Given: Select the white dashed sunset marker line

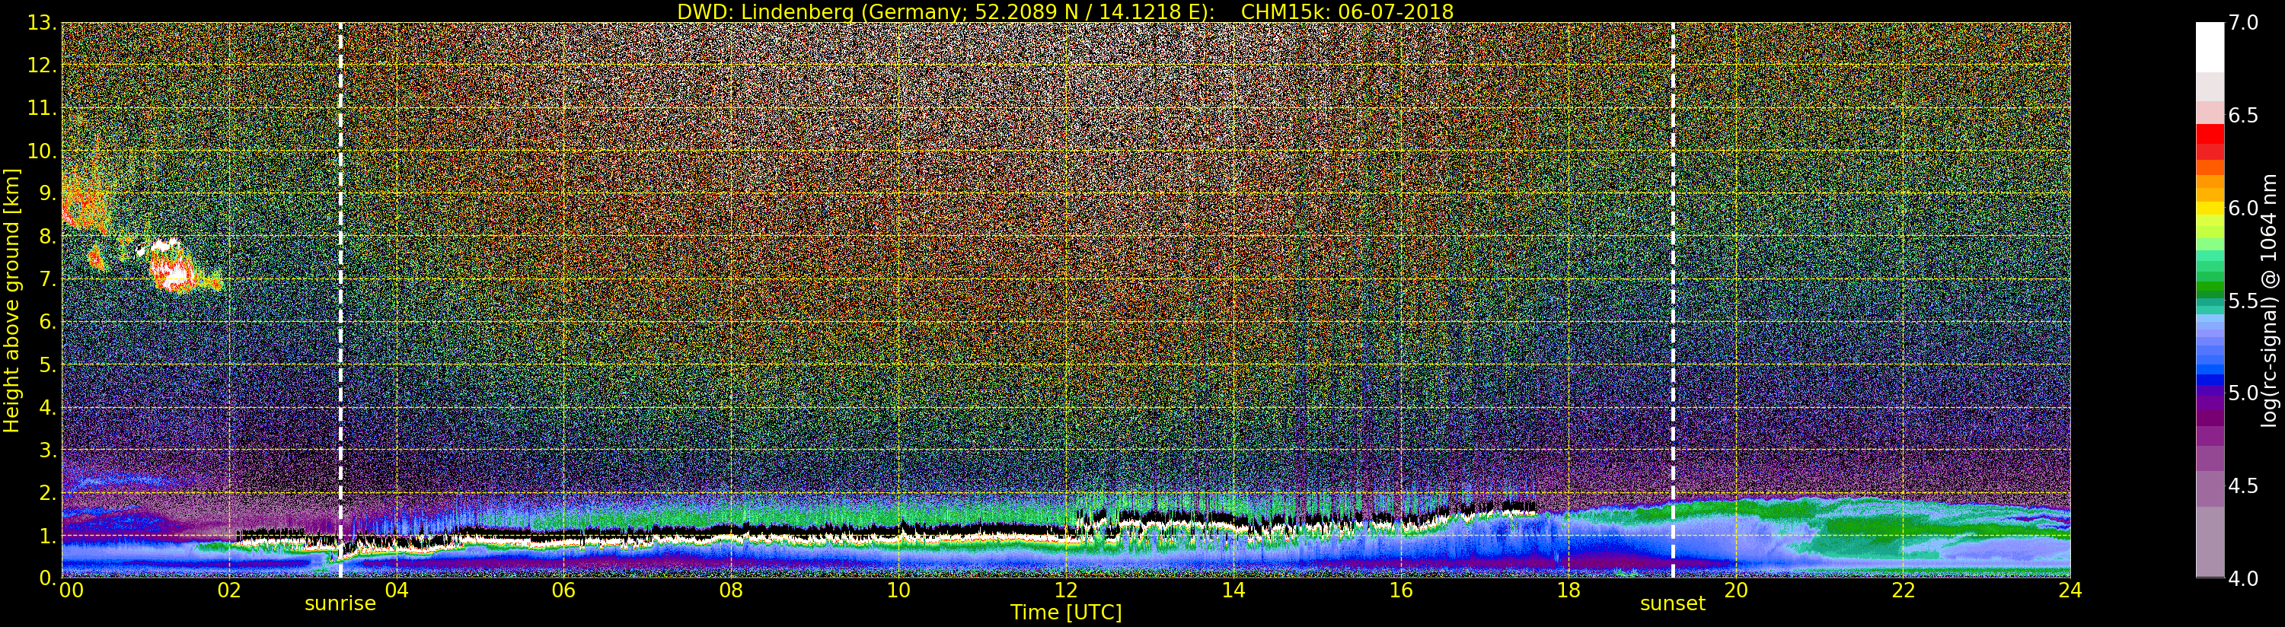Looking at the screenshot, I should coord(1673,300).
